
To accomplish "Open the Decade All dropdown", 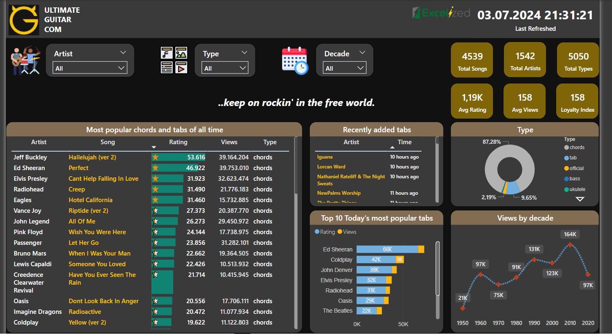I will click(344, 68).
